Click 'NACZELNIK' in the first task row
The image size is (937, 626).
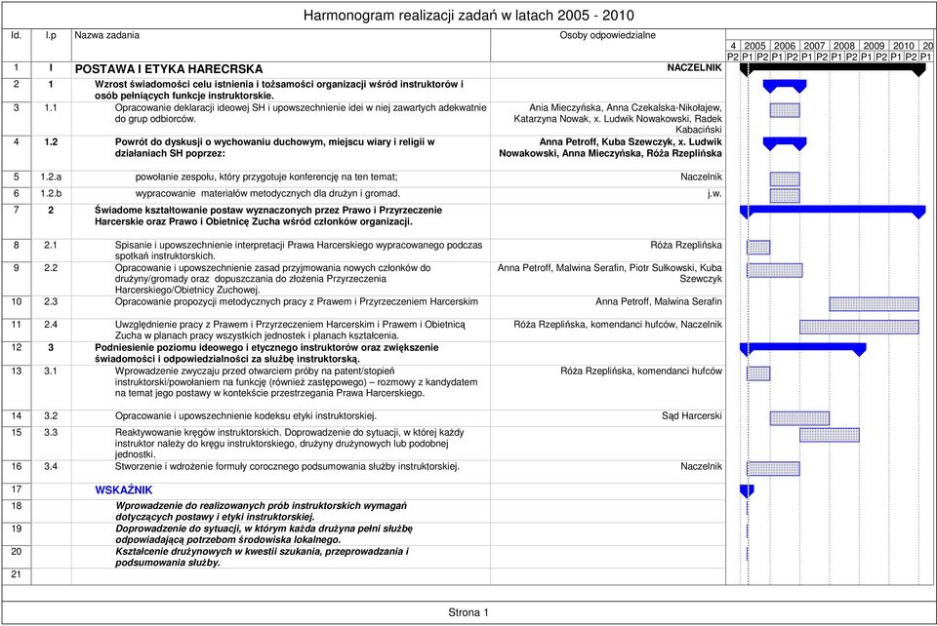click(694, 68)
